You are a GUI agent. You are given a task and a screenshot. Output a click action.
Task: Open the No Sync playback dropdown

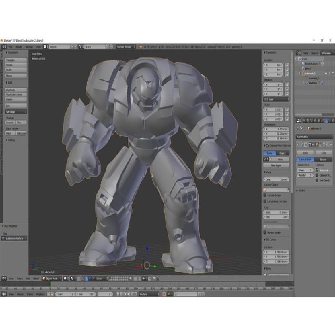(149, 294)
